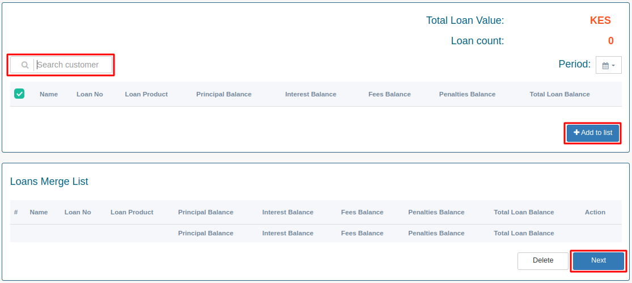This screenshot has height=283, width=632.
Task: Click the calendar icon beside Period
Action: (605, 66)
